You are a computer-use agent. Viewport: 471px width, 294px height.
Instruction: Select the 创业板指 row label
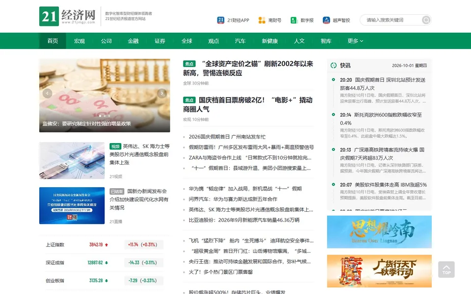coord(55,281)
